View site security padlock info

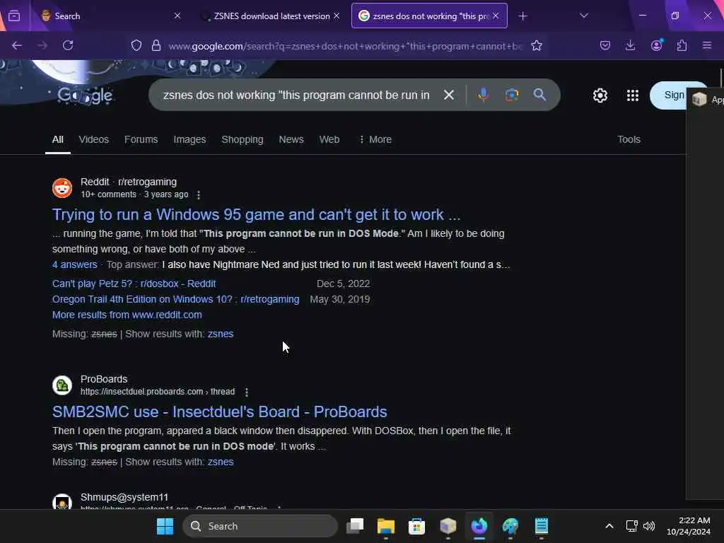point(156,45)
